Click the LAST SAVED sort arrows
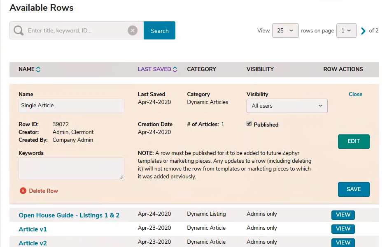The width and height of the screenshot is (387, 247). click(175, 69)
